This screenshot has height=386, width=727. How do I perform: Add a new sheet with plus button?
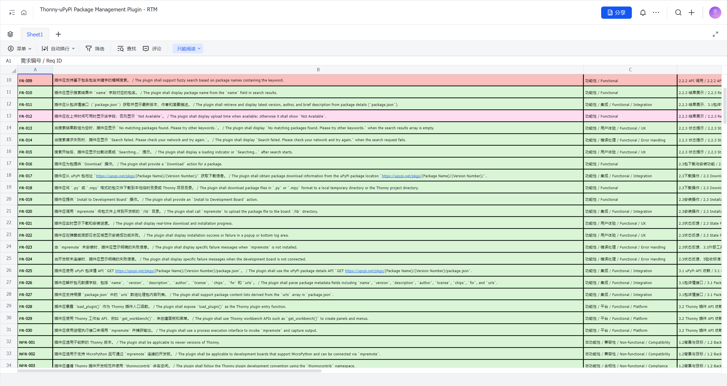[58, 34]
